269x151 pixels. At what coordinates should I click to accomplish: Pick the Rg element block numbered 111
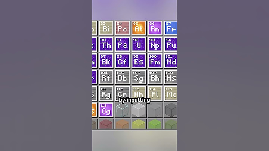coord(106,93)
